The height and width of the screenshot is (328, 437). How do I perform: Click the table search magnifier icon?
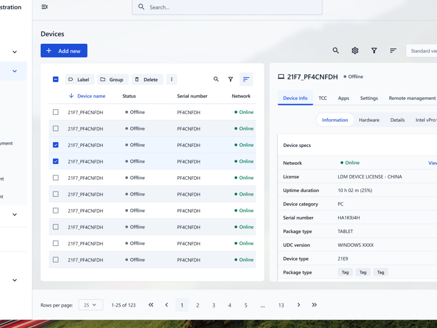click(x=216, y=79)
